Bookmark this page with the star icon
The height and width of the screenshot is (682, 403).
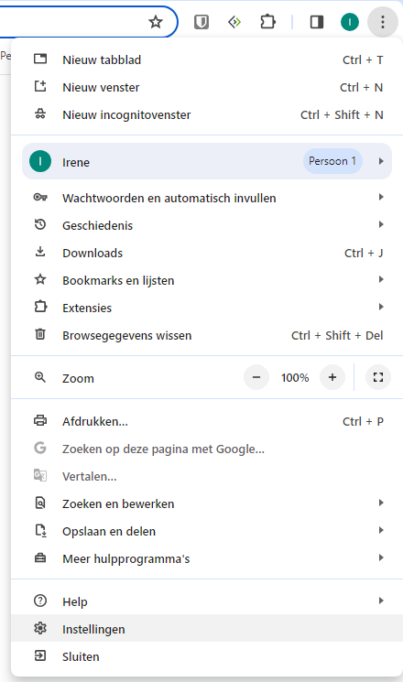tap(156, 22)
